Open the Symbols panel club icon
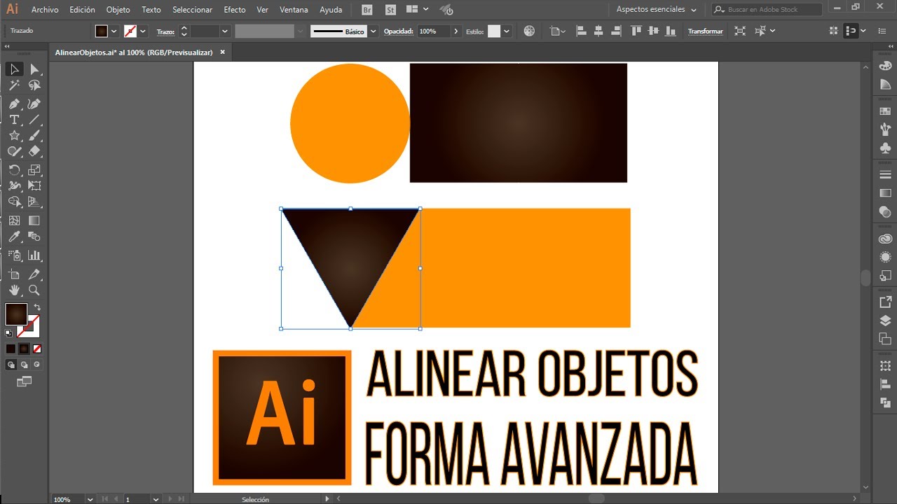The width and height of the screenshot is (897, 504). tap(885, 148)
